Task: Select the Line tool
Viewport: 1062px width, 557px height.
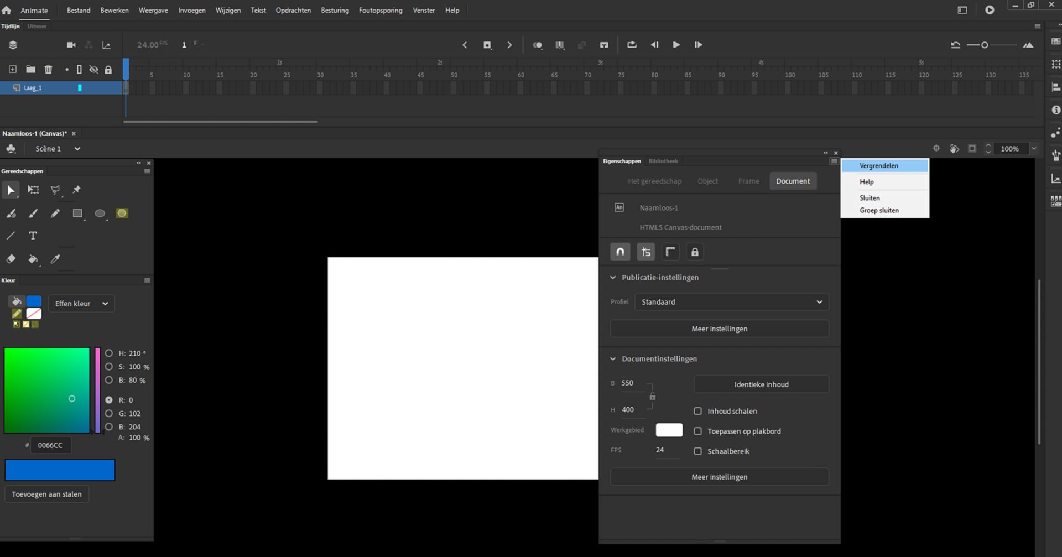Action: pos(11,236)
